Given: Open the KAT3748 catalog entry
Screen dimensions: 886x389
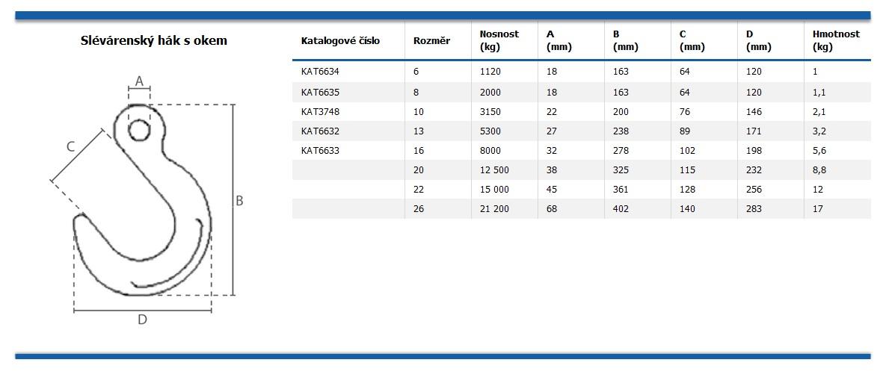Looking at the screenshot, I should pyautogui.click(x=320, y=112).
